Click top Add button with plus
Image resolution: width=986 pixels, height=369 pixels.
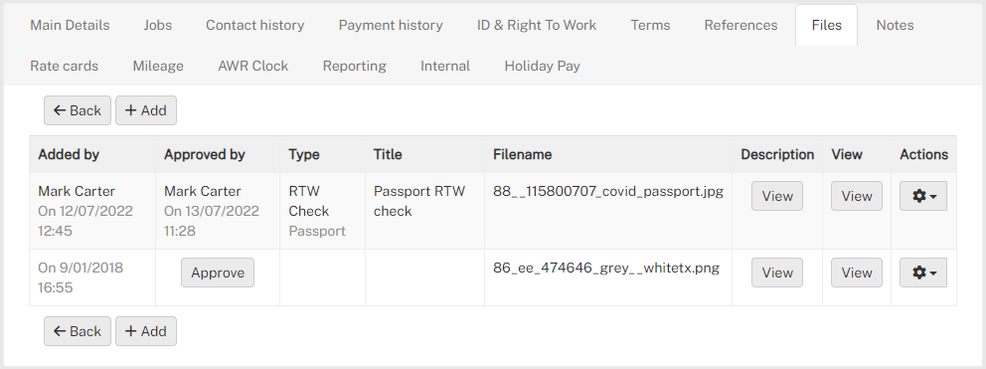click(x=146, y=110)
